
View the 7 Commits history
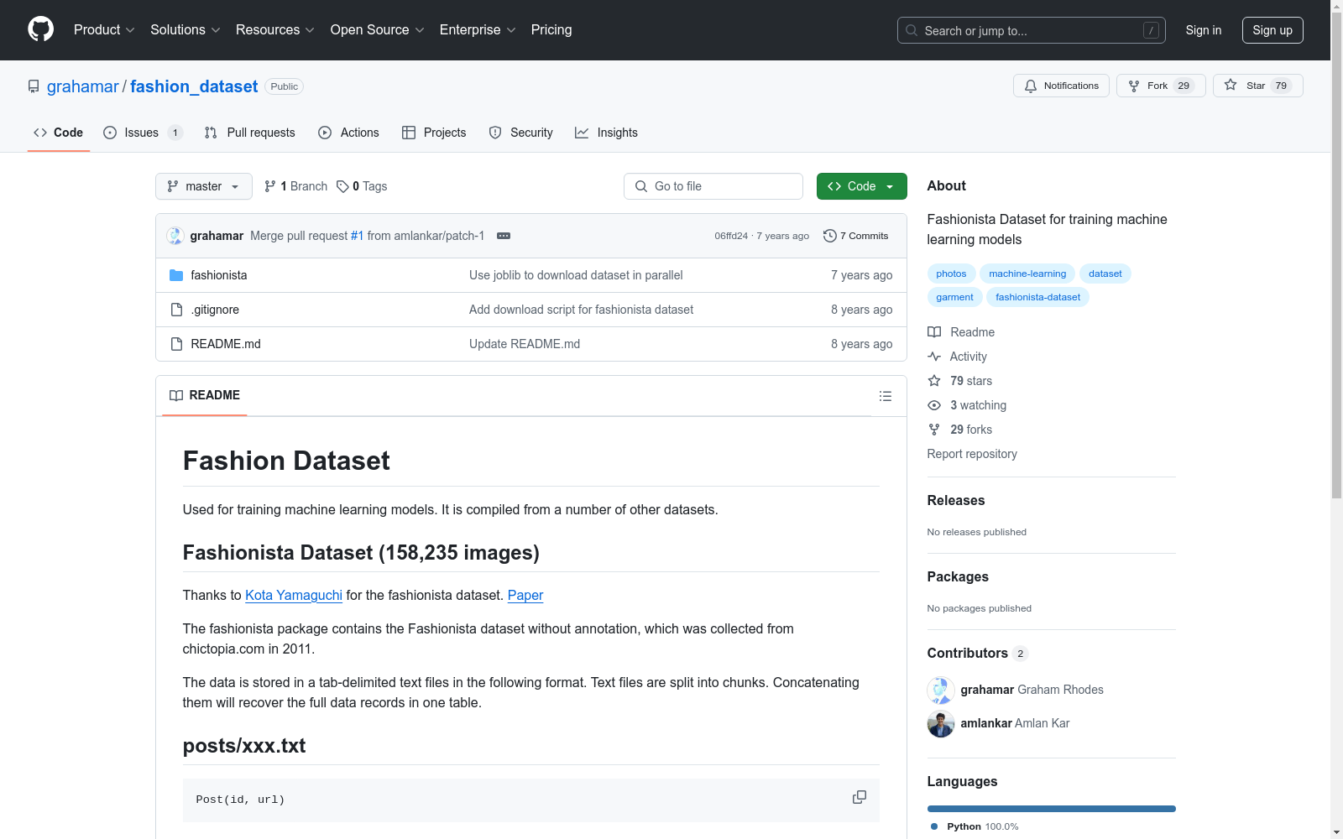856,236
